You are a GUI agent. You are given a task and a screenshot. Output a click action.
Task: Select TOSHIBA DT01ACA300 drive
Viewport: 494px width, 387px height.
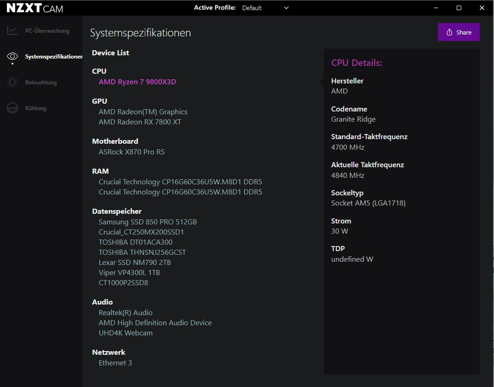pos(136,242)
